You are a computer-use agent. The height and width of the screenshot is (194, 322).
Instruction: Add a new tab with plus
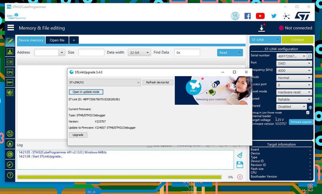(x=74, y=40)
